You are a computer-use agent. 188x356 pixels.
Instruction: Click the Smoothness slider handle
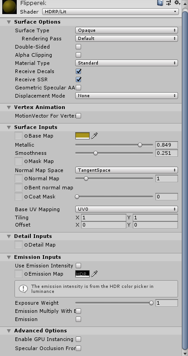pyautogui.click(x=96, y=153)
